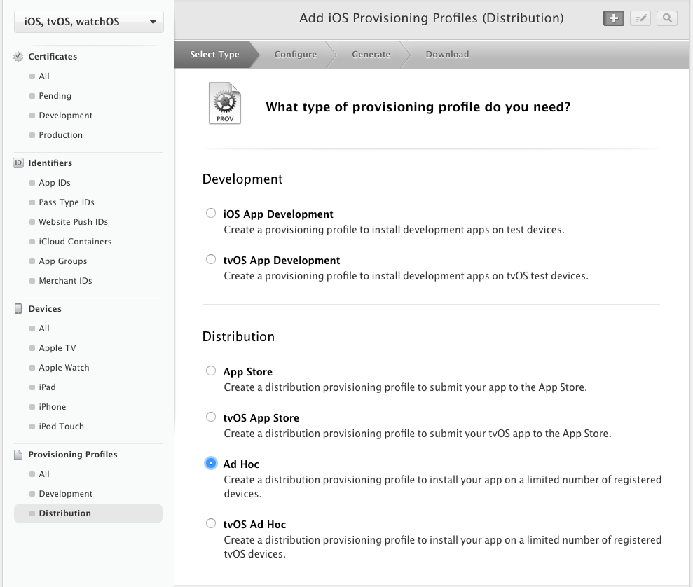
Task: Show iPhone devices list
Action: [53, 407]
